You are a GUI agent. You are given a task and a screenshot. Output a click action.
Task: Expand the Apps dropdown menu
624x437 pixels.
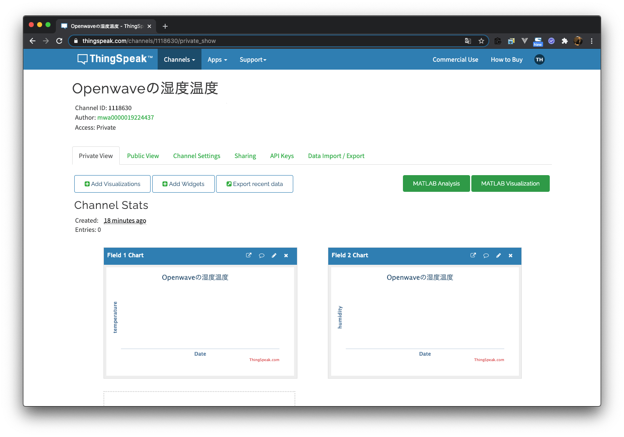tap(217, 60)
